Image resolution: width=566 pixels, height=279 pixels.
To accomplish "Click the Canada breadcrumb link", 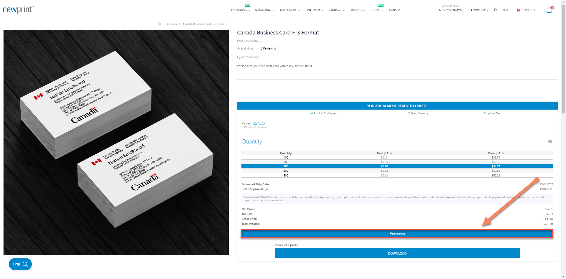I will click(x=172, y=24).
